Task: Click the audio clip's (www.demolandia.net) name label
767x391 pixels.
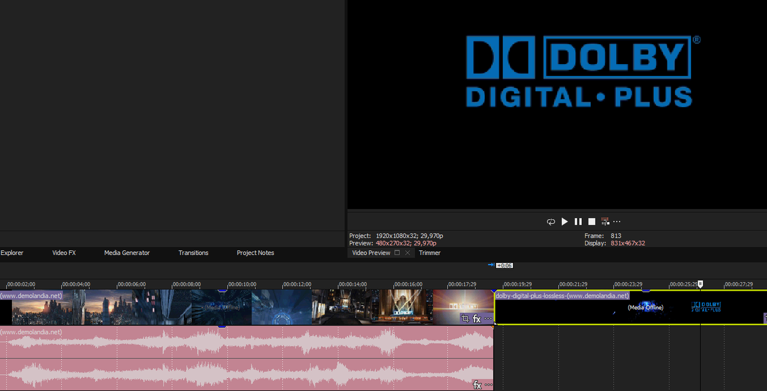Action: 31,332
